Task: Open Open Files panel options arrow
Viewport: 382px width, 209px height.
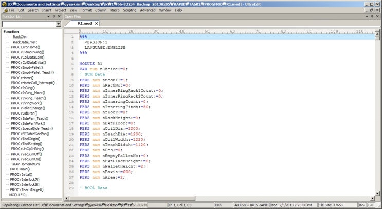Action: click(x=367, y=16)
